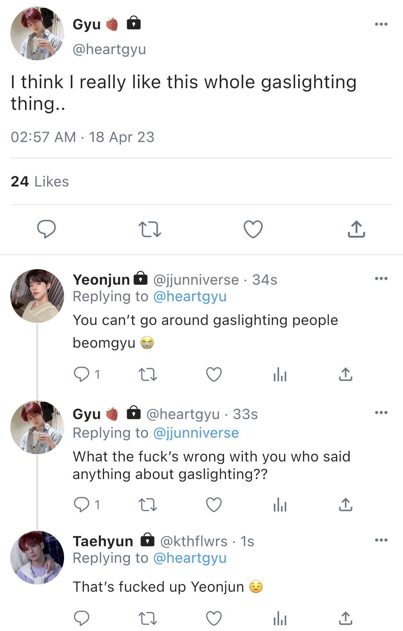Like the main tweet by @heartgyu
Image resolution: width=403 pixels, height=631 pixels.
253,229
